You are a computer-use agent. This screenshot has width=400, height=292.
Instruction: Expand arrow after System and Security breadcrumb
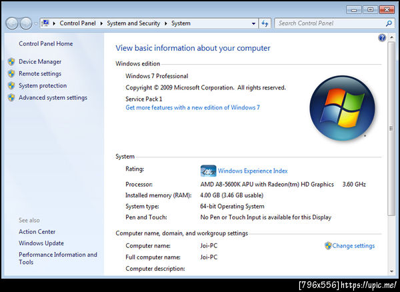tap(166, 23)
